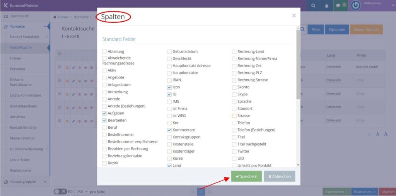Click the Dashboard icon in sidebar
This screenshot has height=196, width=396.
click(6, 16)
